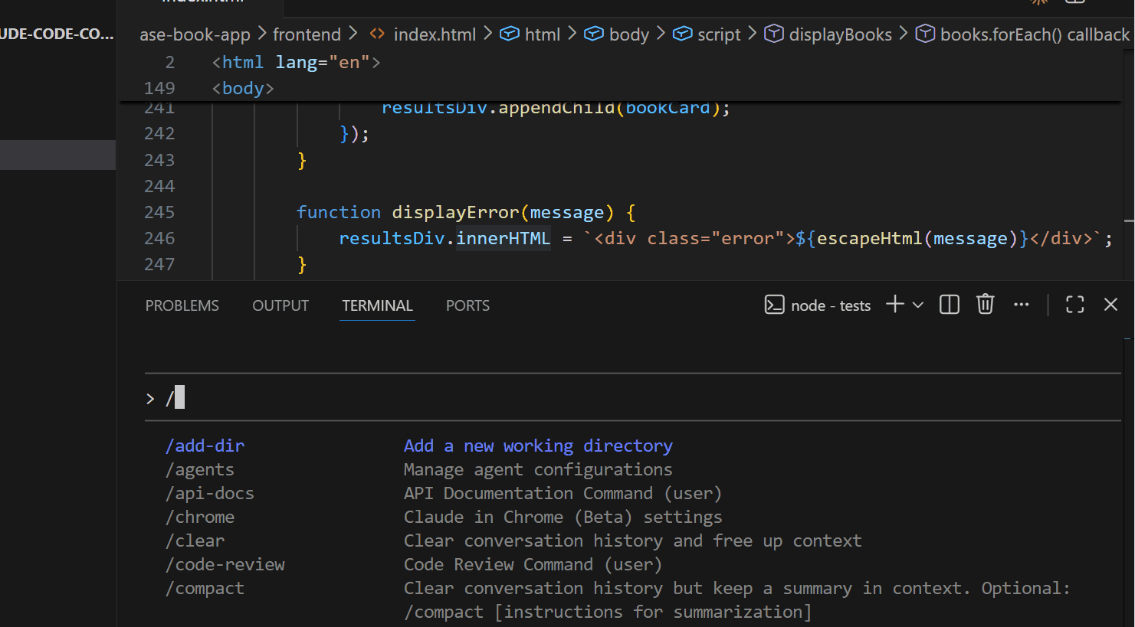
Task: Click the sticky scroll html lang line
Action: pyautogui.click(x=297, y=62)
